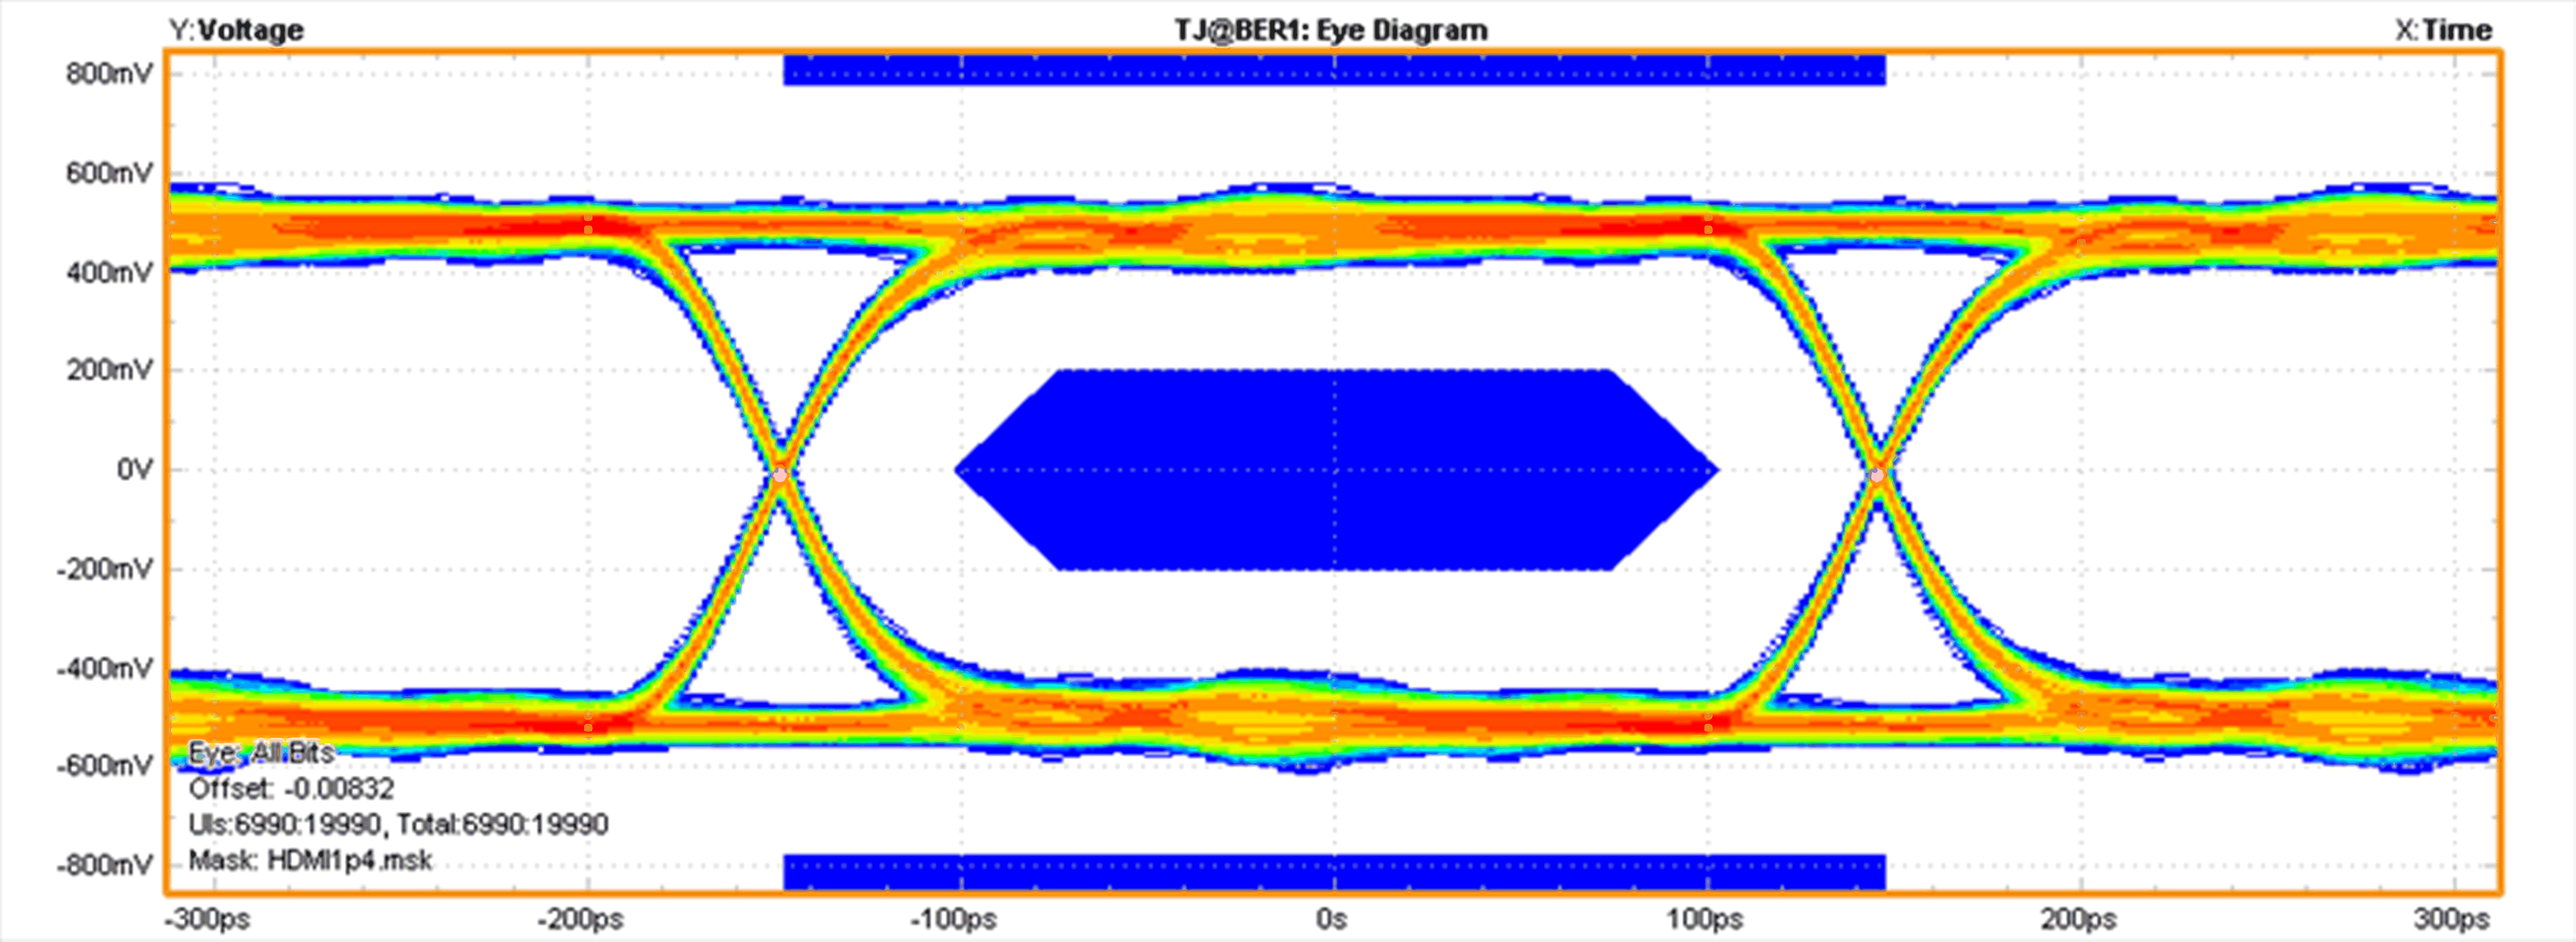Click the '-400mV' y-axis tick label
Image resolution: width=2576 pixels, height=942 pixels.
click(105, 668)
